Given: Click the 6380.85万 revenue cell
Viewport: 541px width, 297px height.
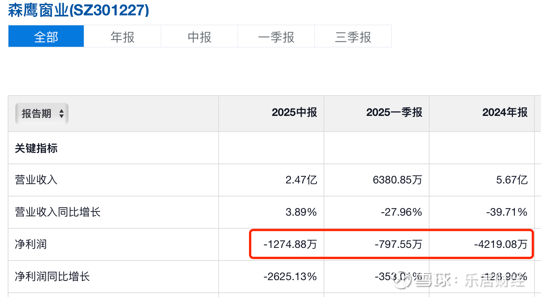Looking at the screenshot, I should [x=398, y=180].
